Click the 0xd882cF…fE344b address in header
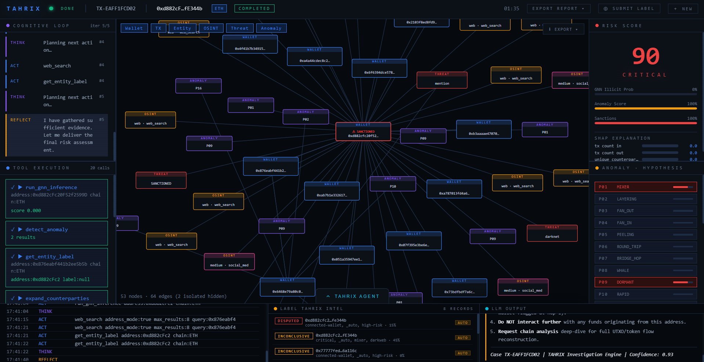Image resolution: width=704 pixels, height=362 pixels. click(179, 8)
